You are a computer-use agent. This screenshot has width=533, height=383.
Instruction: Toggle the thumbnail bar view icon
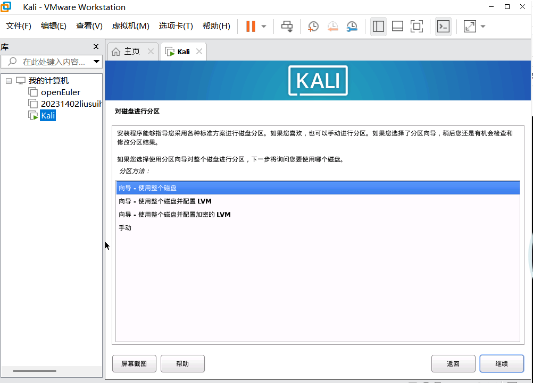(397, 26)
